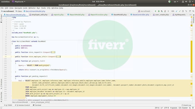The width and height of the screenshot is (195, 109).
Task: Open the en keyboard language dropdown
Action: pos(176,2)
